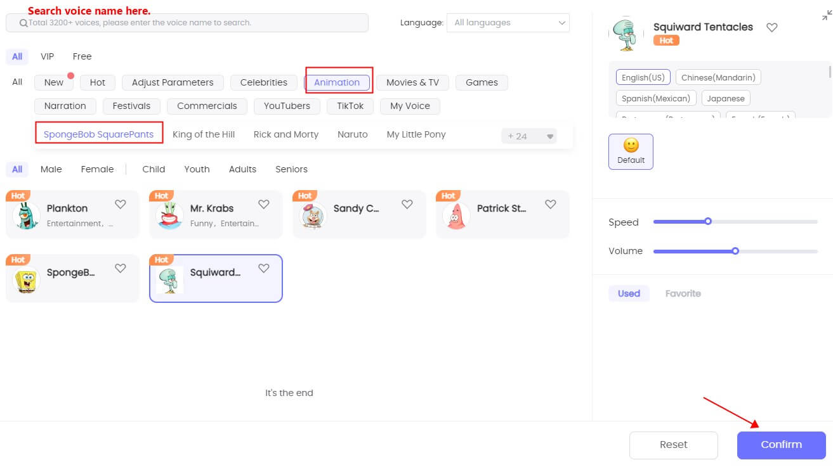Click the Plankton avatar
Image resolution: width=833 pixels, height=467 pixels.
coord(26,215)
